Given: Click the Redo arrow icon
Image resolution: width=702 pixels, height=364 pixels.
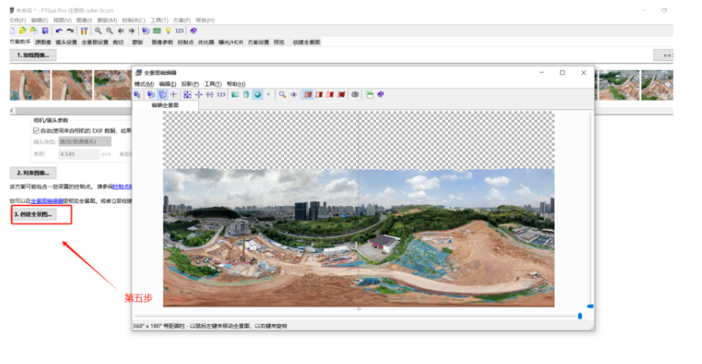Looking at the screenshot, I should [x=71, y=30].
